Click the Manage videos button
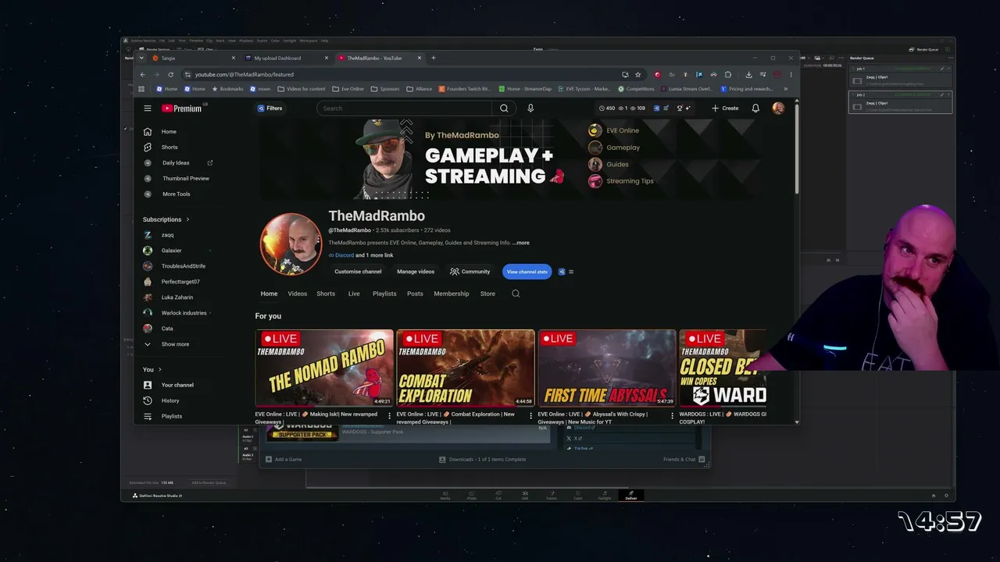The width and height of the screenshot is (1000, 562). click(416, 272)
